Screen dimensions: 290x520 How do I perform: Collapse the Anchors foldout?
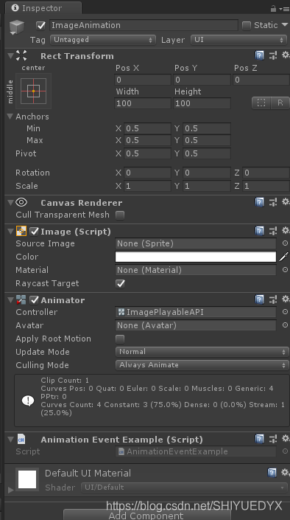(10, 117)
